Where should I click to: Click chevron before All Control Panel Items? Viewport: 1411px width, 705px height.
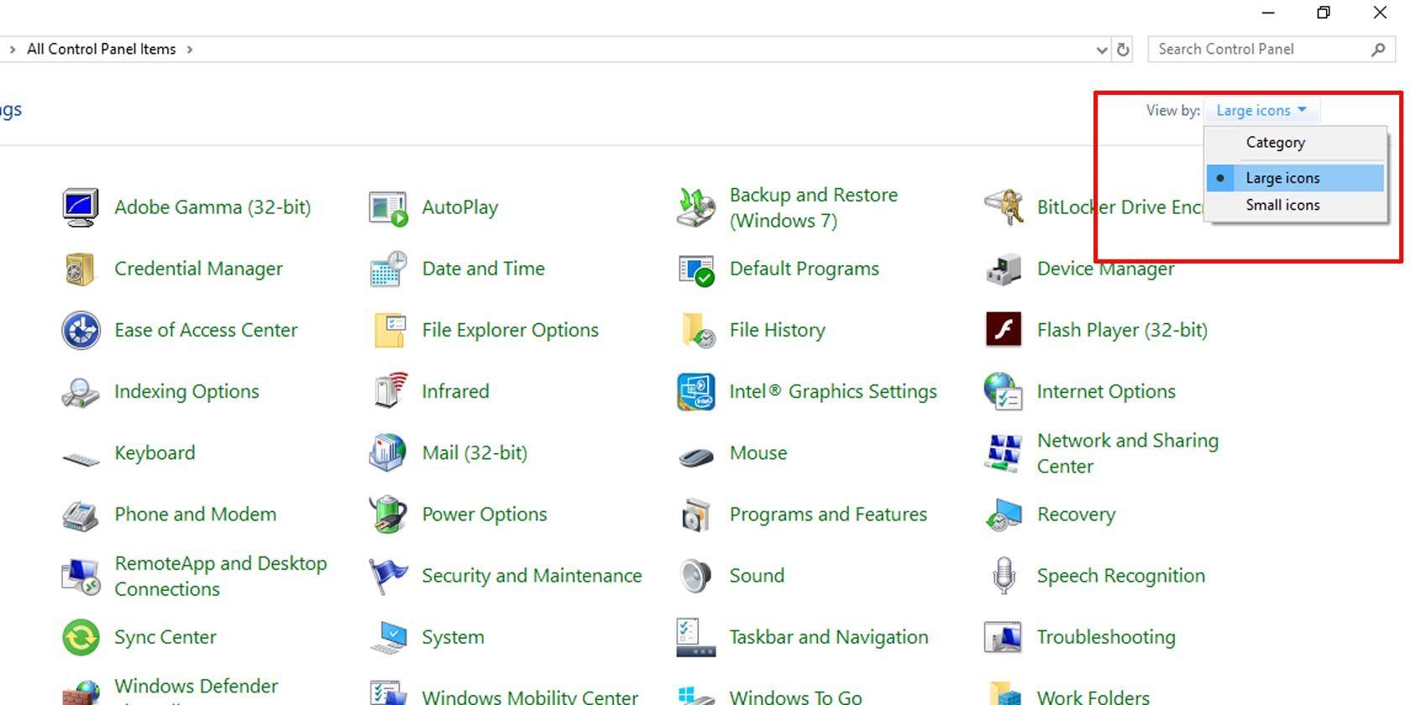point(12,50)
